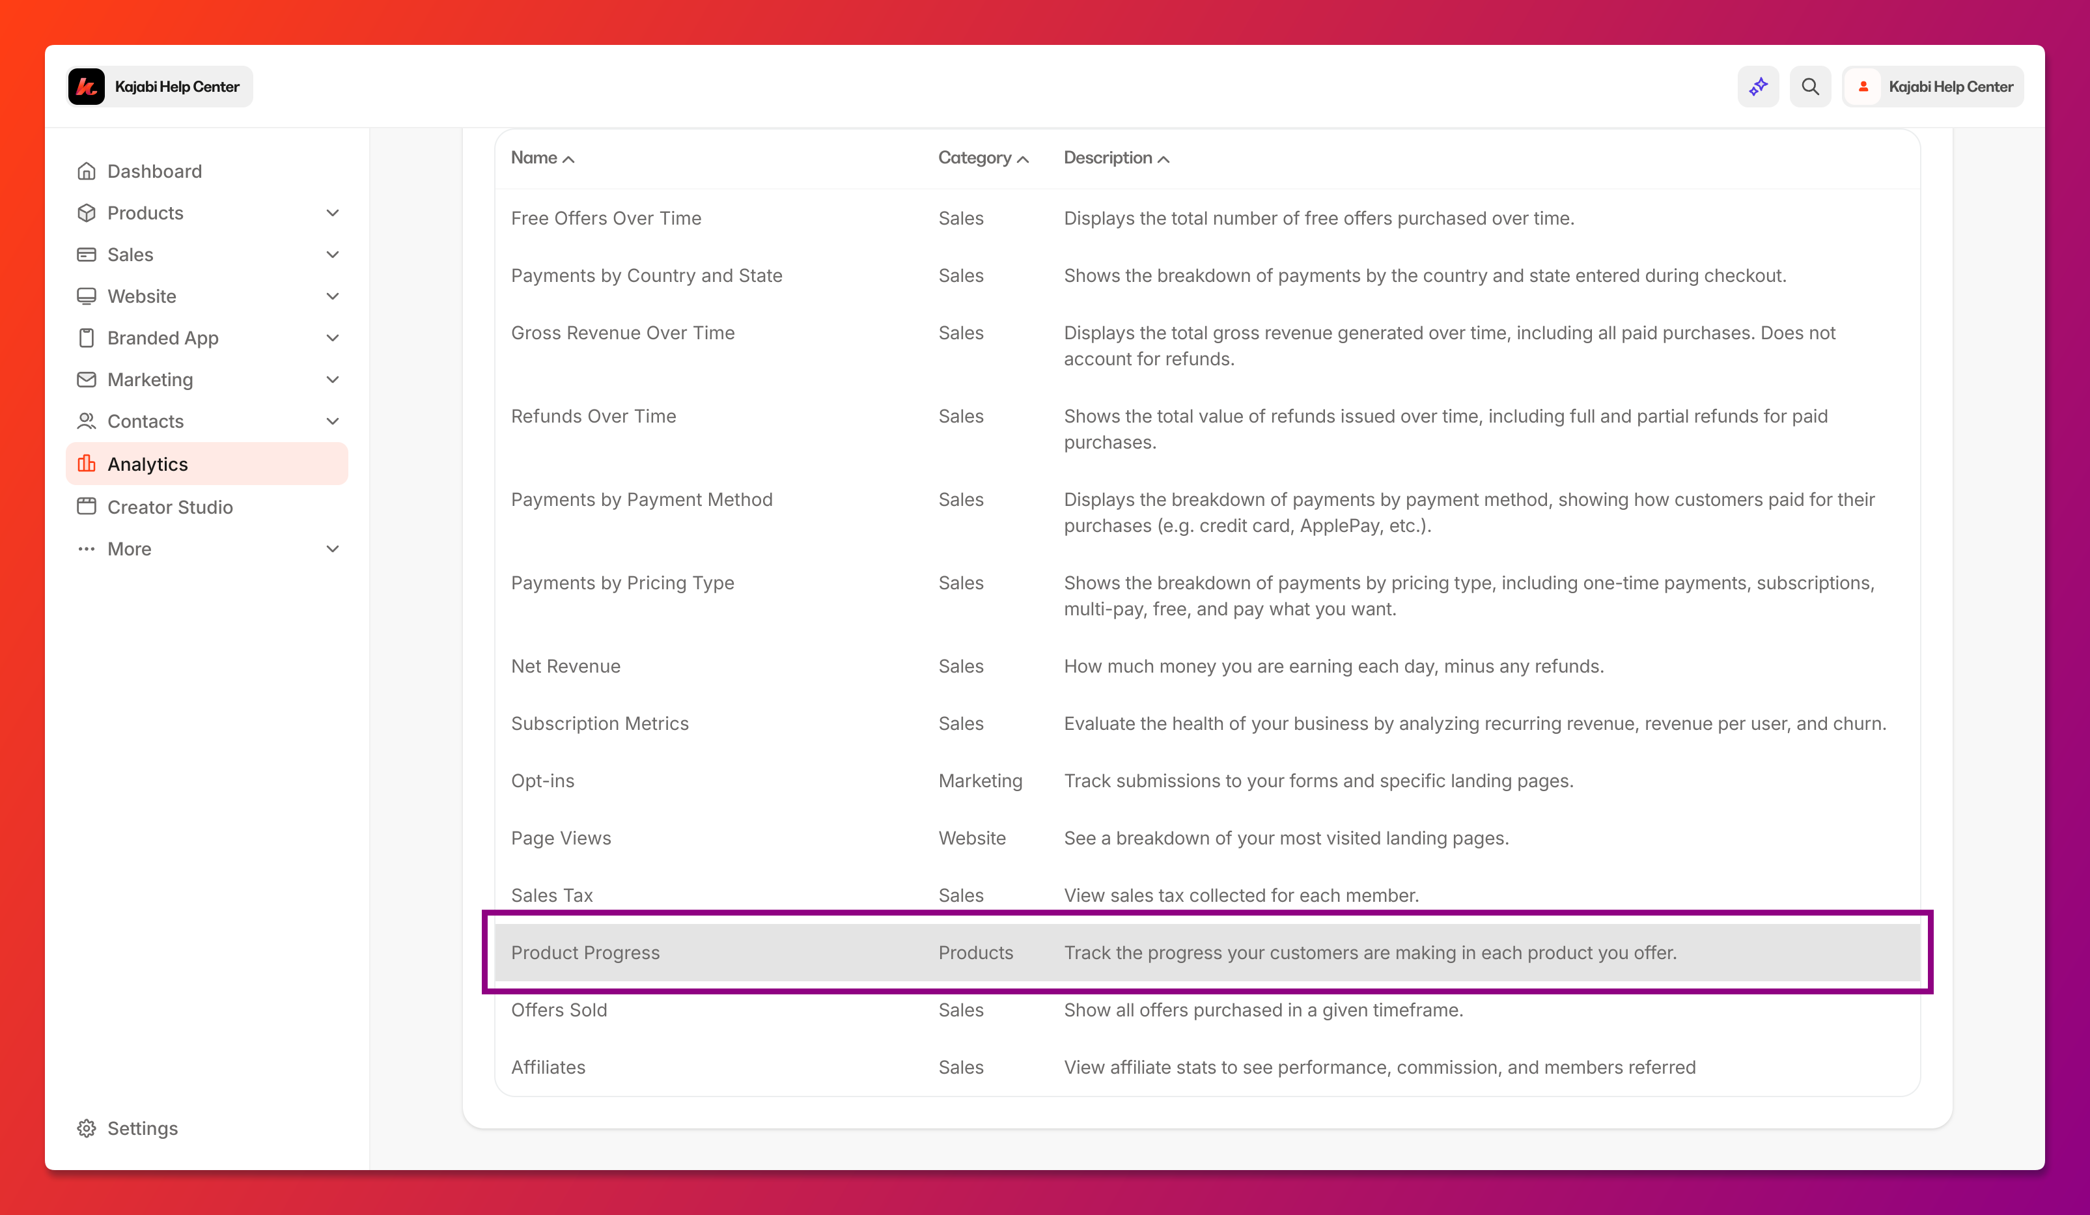Click the search magnifier icon
Viewport: 2090px width, 1215px height.
pyautogui.click(x=1809, y=86)
